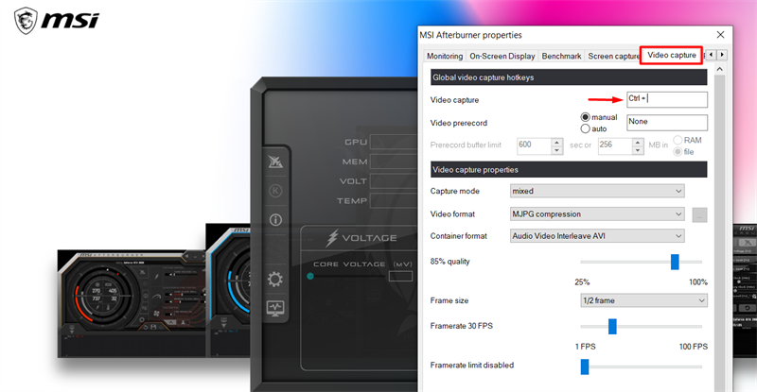Decrease prerecord MB value with down arrow

tap(638, 150)
